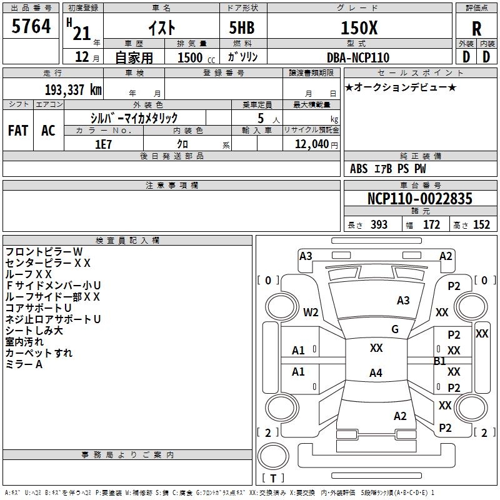This screenshot has height=500, width=500.
Task: Click the 注意事項欄 header
Action: tap(171, 185)
